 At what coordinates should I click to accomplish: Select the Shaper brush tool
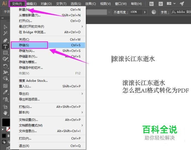tap(5, 59)
